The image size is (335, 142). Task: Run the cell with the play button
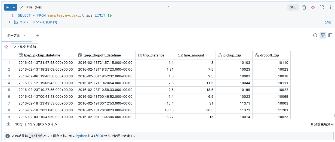pyautogui.click(x=8, y=7)
